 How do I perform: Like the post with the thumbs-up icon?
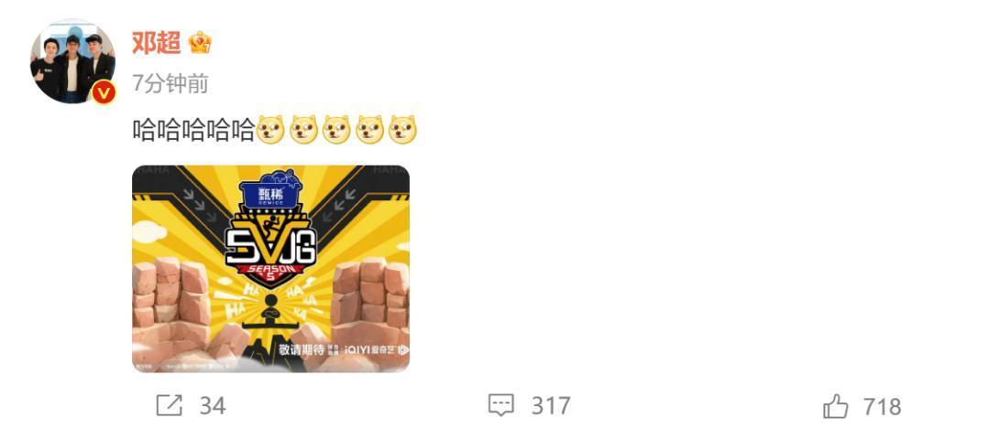point(836,406)
